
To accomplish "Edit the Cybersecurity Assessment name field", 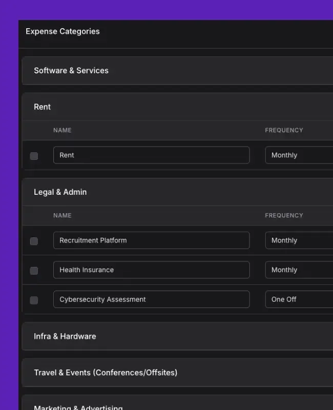I will tap(151, 299).
